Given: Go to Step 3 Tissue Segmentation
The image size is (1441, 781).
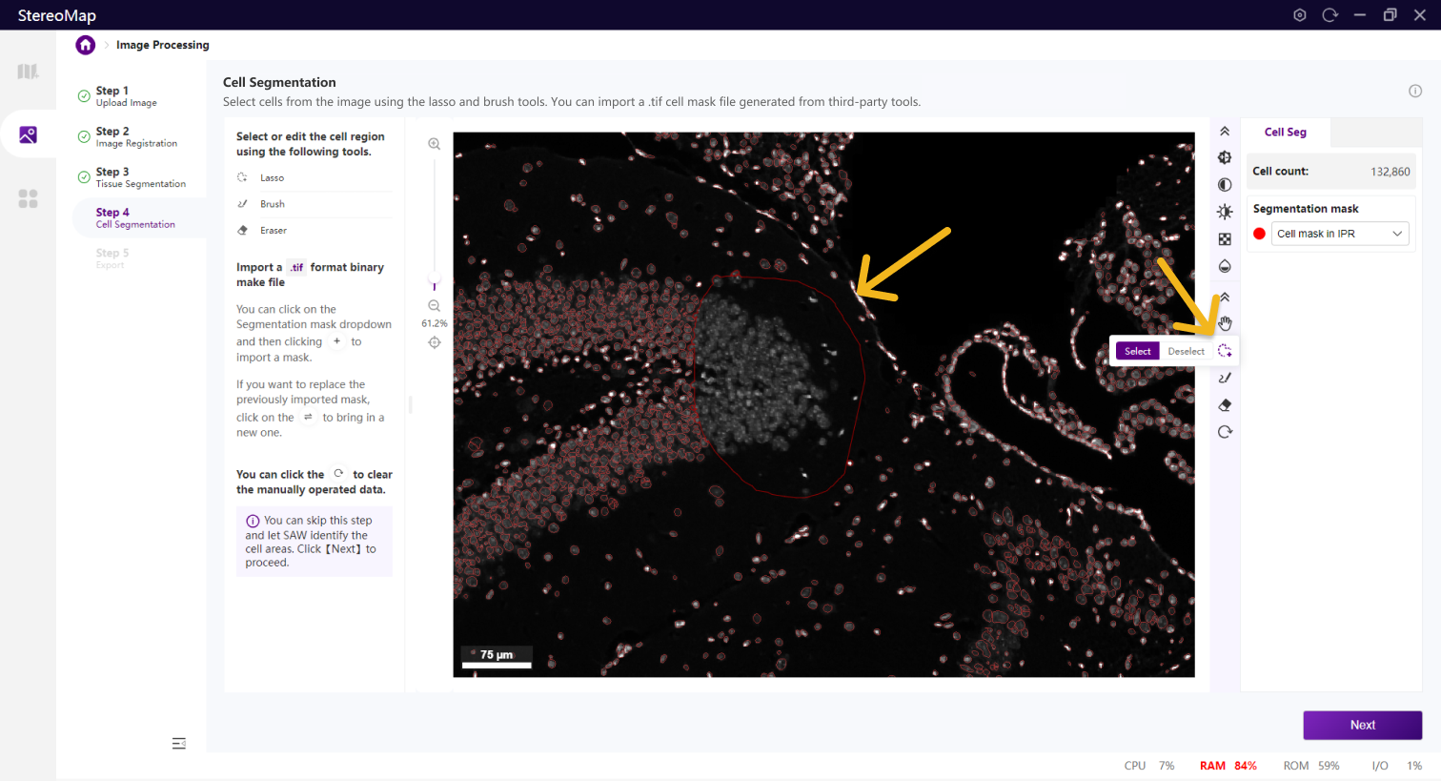Looking at the screenshot, I should (x=139, y=177).
